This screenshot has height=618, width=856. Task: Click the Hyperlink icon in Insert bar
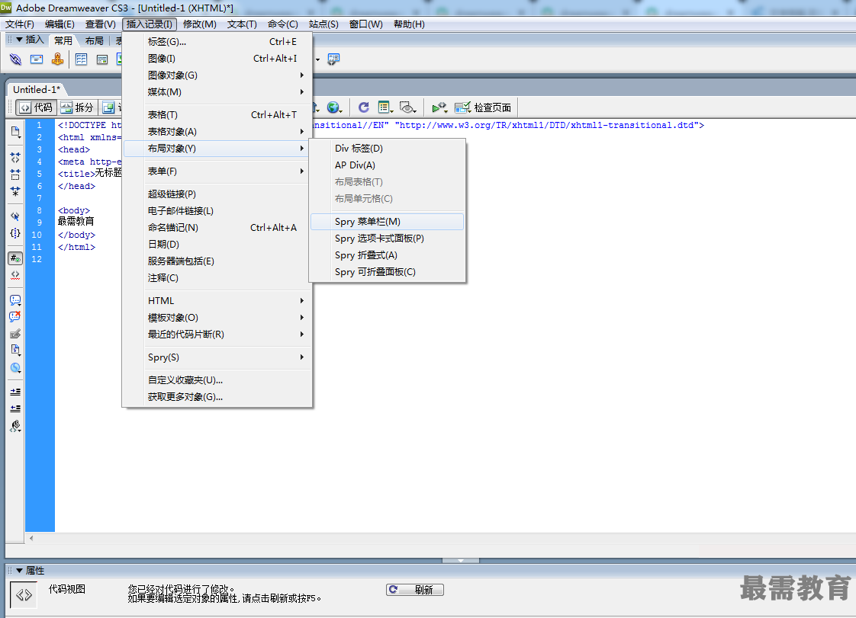[x=15, y=59]
